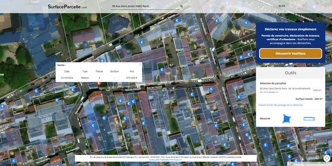
Task: Click the parcel reference 75101000AQ0127
Action: pyautogui.click(x=269, y=92)
